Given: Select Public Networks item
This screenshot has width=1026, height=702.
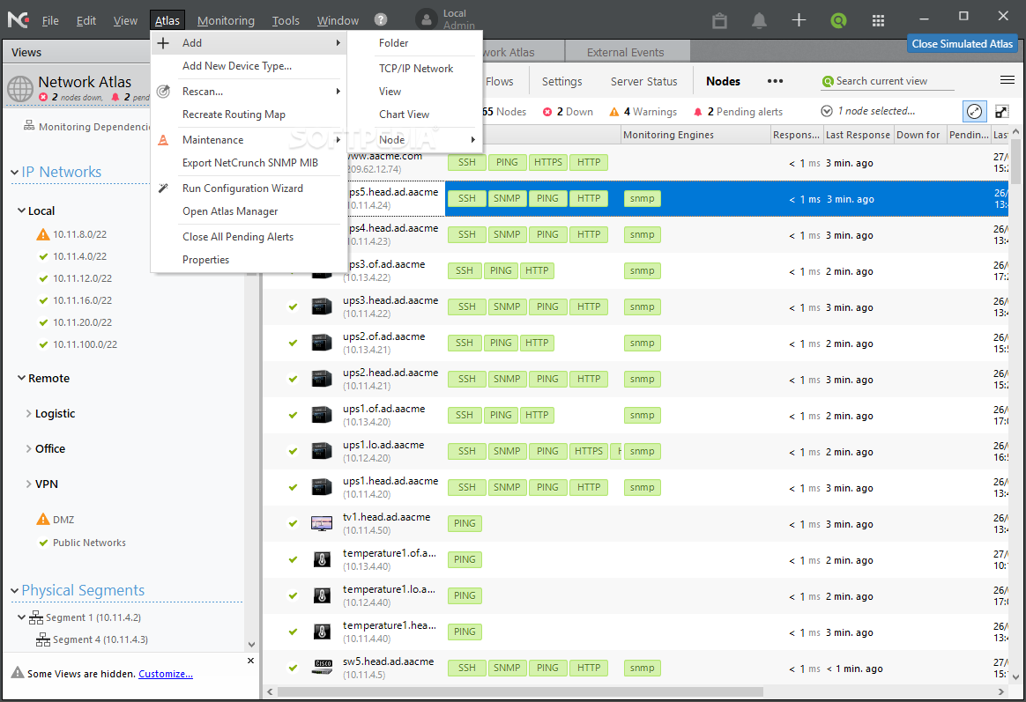Looking at the screenshot, I should point(89,543).
